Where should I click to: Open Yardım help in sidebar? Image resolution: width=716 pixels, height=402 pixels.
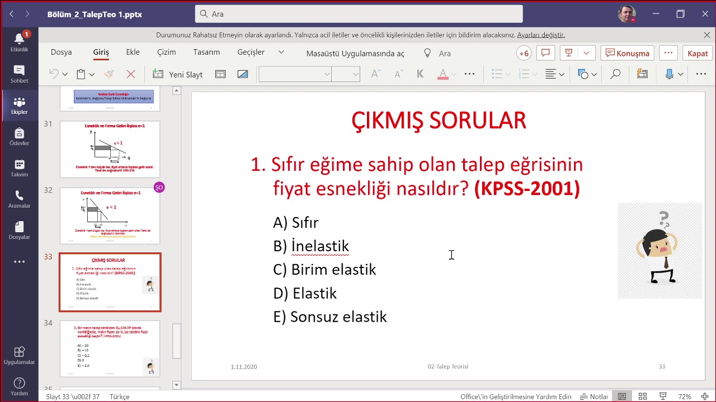coord(19,386)
